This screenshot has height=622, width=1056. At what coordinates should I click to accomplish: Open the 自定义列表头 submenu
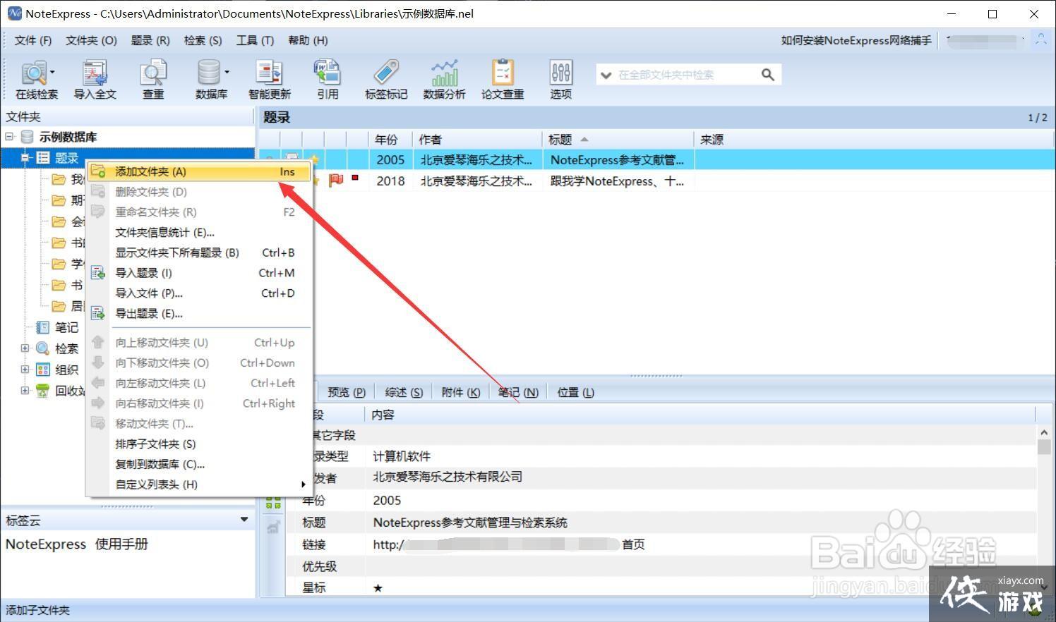[200, 484]
